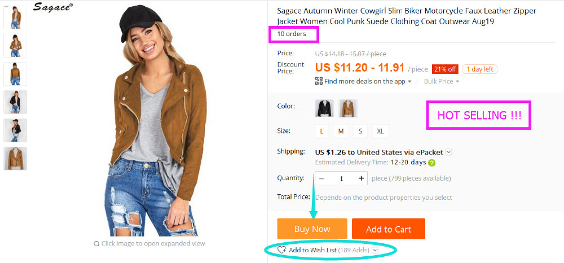The height and width of the screenshot is (263, 564).
Task: Click the magnifier icon under the product image
Action: tap(97, 244)
